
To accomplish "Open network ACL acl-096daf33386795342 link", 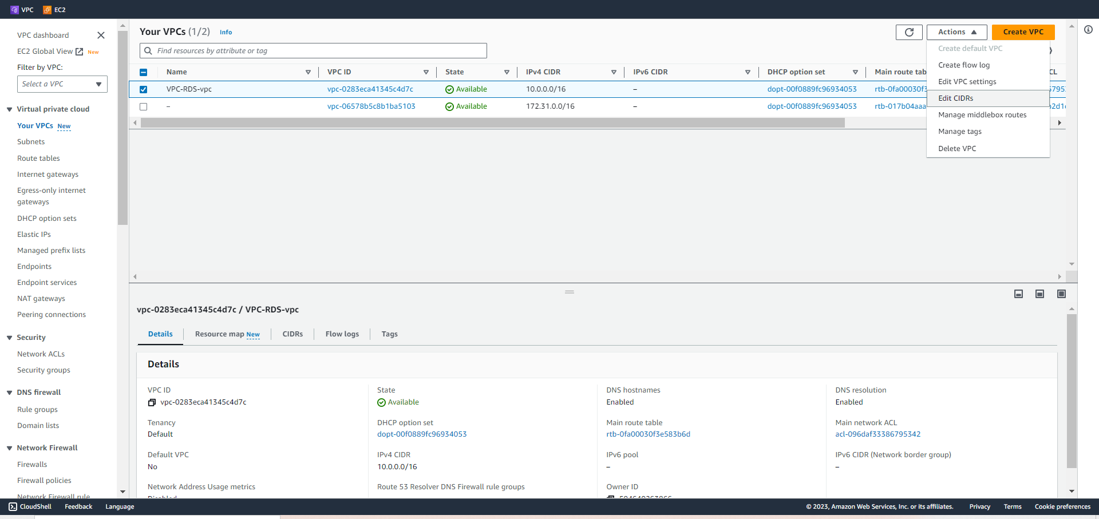I will pos(878,434).
